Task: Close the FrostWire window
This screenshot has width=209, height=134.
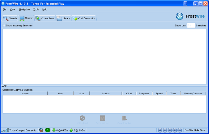Action: point(205,4)
